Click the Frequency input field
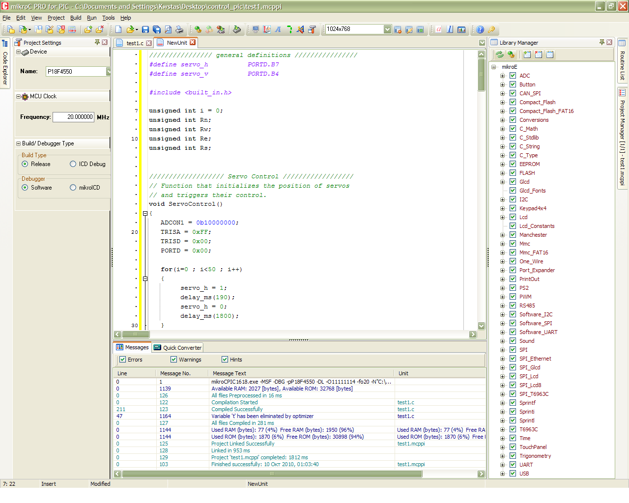The height and width of the screenshot is (503, 629). [74, 117]
